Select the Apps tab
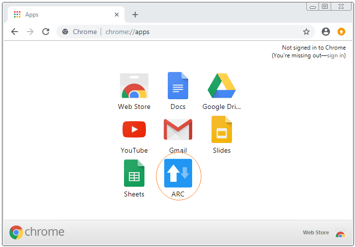 point(66,15)
